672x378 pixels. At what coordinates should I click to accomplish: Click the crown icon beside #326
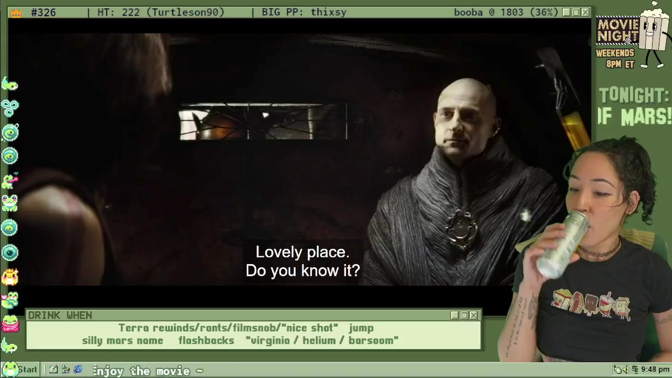(16, 13)
